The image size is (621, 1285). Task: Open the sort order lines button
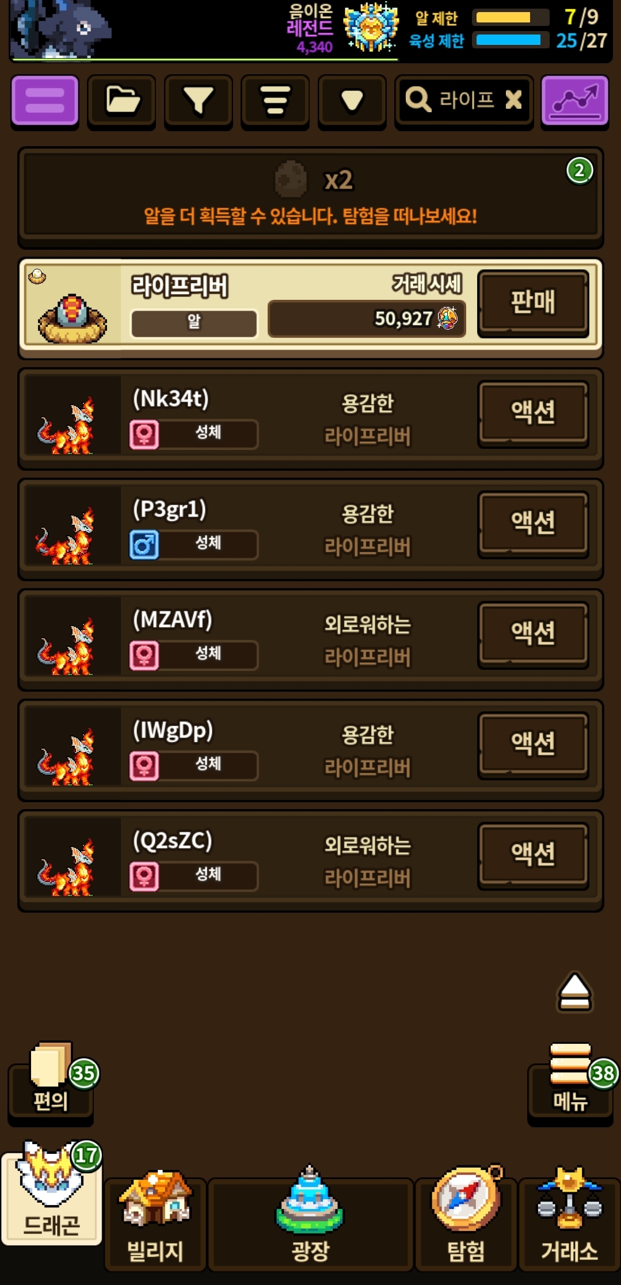click(x=275, y=101)
